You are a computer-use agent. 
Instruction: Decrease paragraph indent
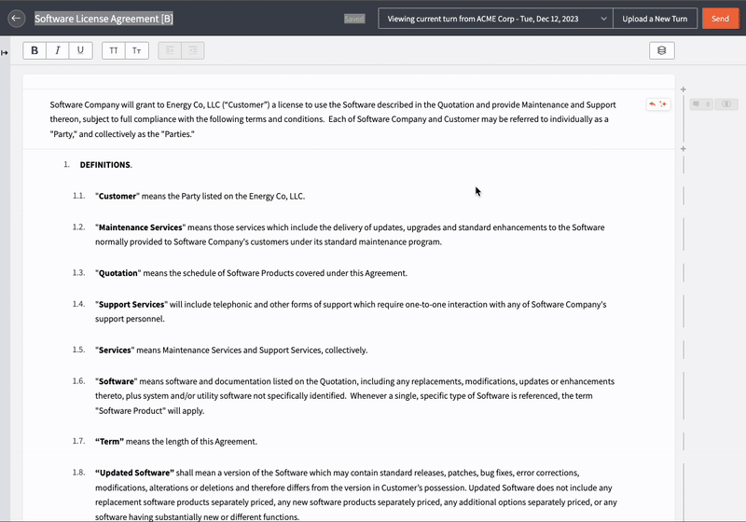click(171, 50)
